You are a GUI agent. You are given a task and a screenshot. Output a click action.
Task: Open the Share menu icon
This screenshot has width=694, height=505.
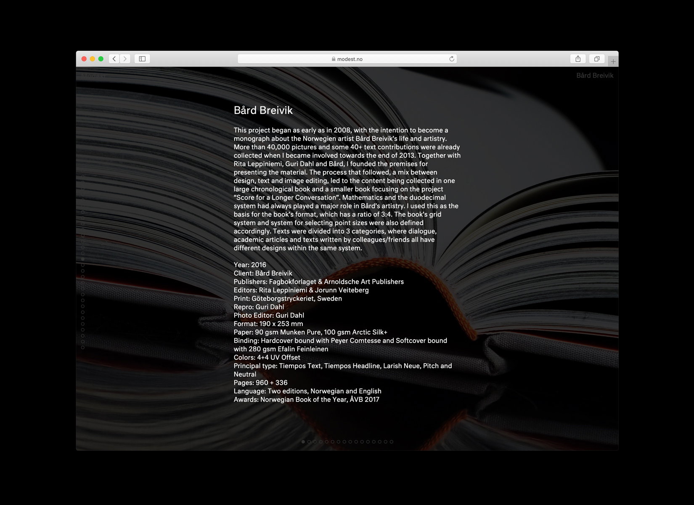coord(578,59)
